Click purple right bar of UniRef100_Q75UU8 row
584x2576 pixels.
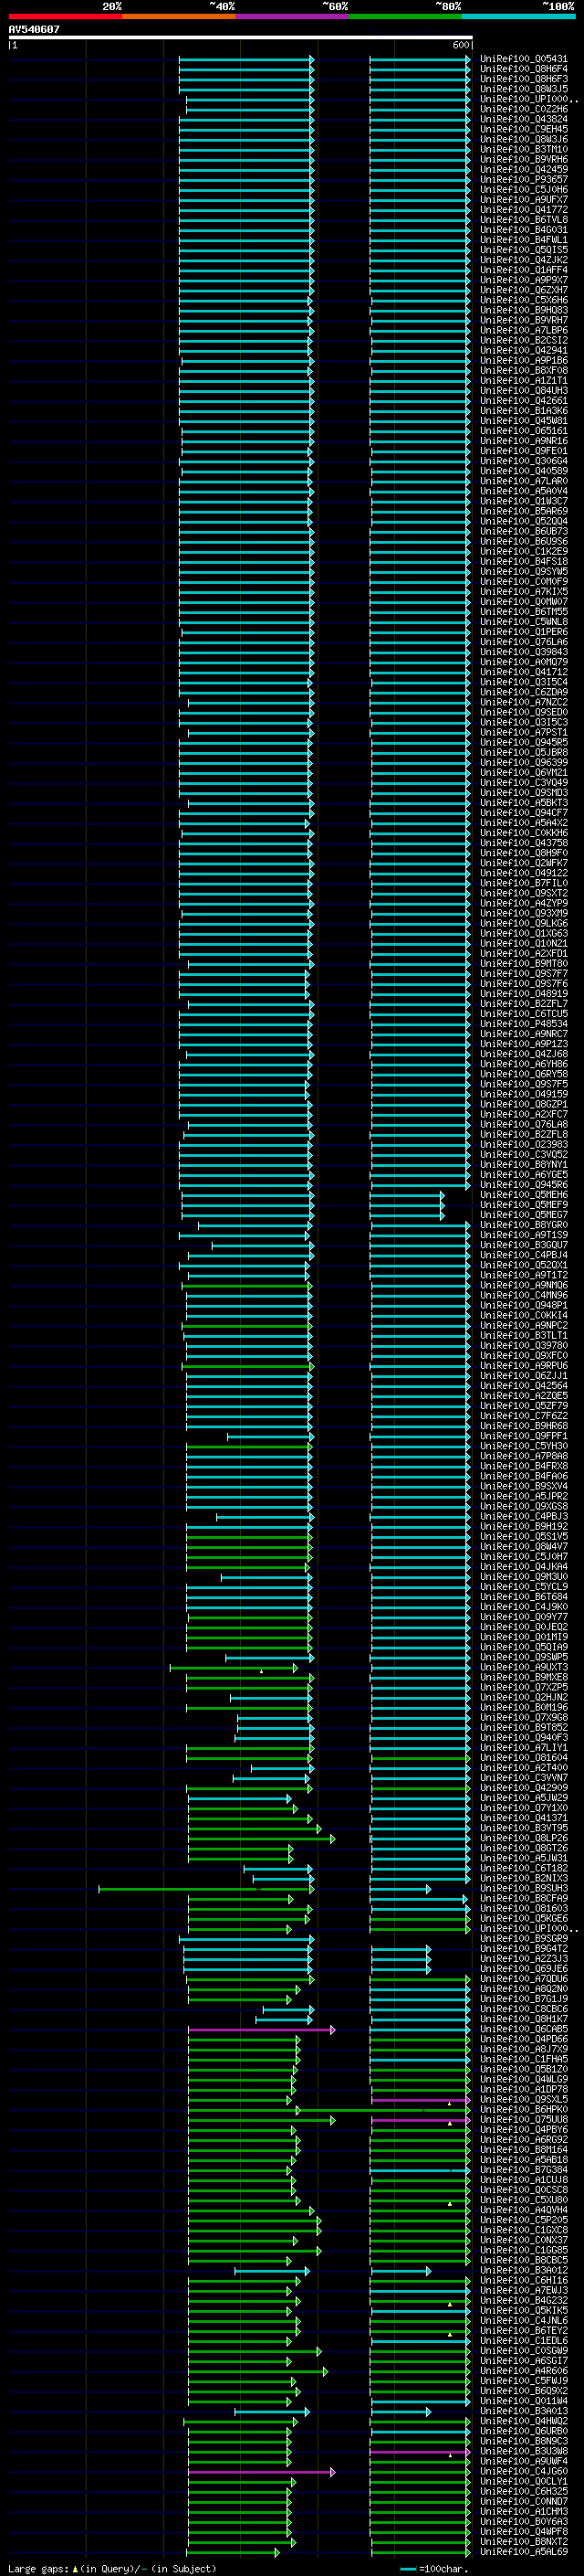coord(421,2120)
